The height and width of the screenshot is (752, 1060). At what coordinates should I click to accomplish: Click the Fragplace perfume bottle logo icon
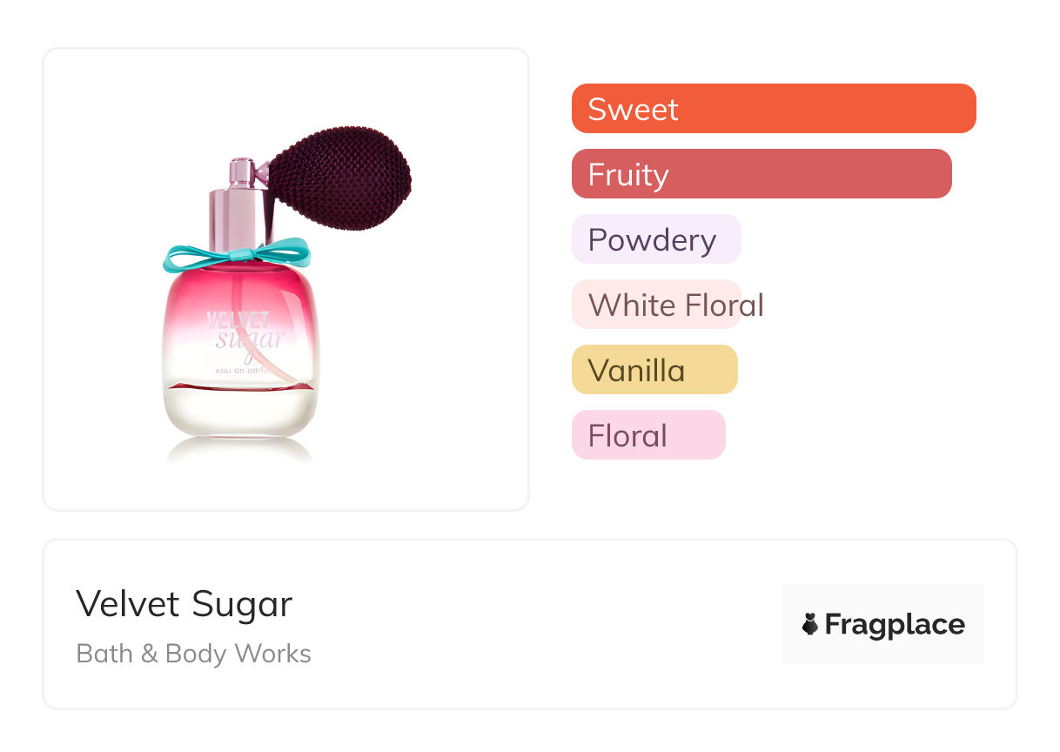[x=810, y=624]
